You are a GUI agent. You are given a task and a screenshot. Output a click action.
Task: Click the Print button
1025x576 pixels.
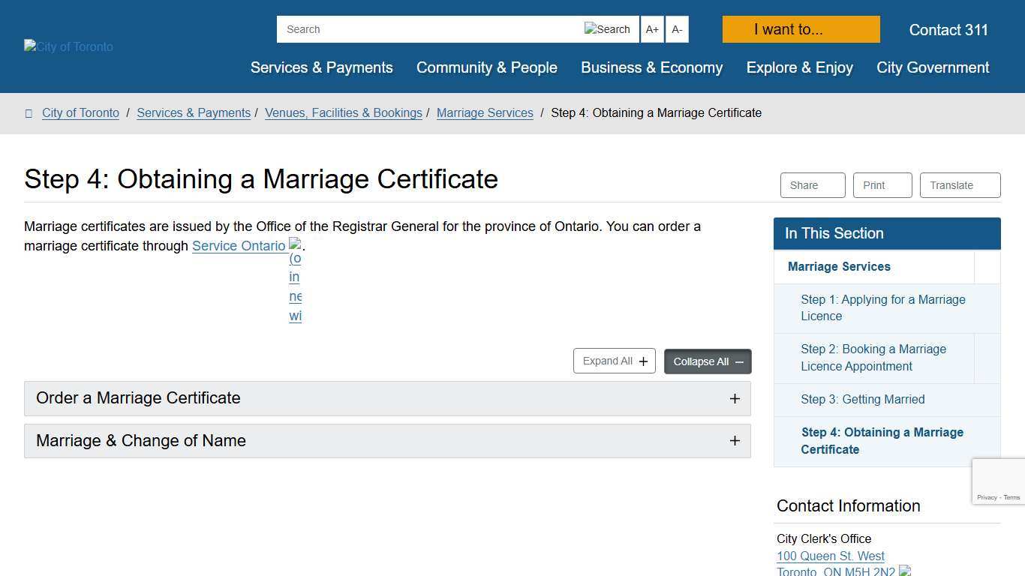(x=882, y=185)
